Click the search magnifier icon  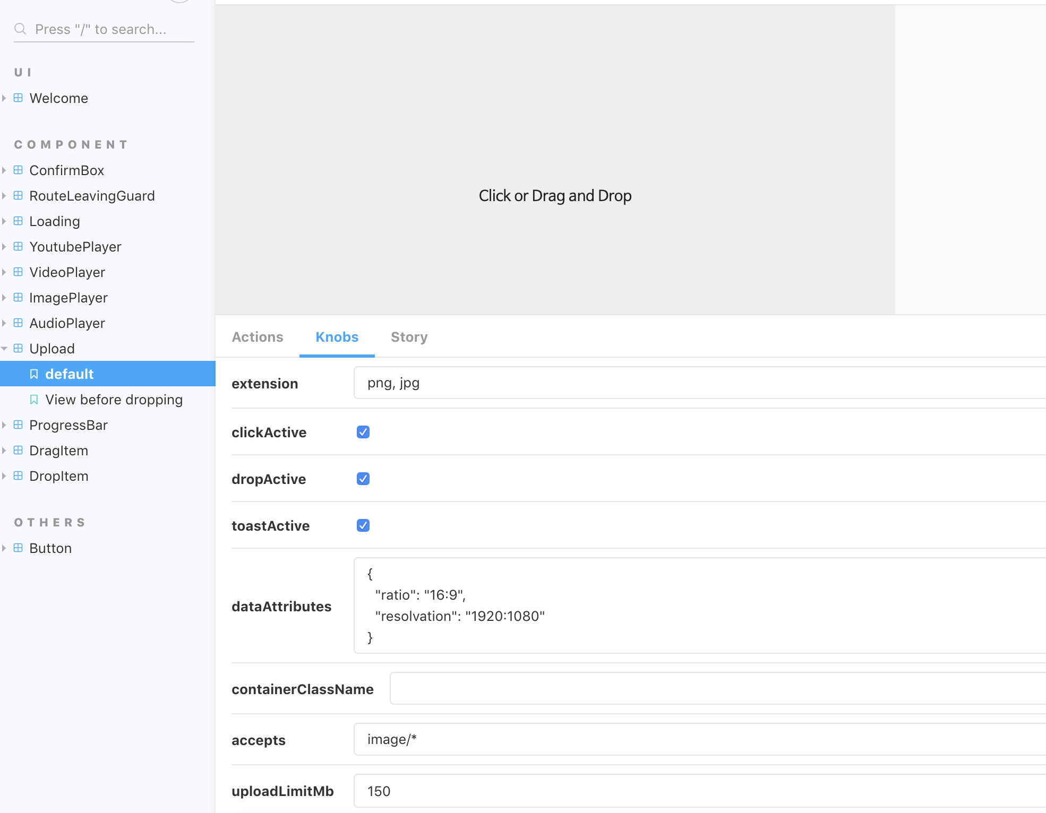[20, 29]
